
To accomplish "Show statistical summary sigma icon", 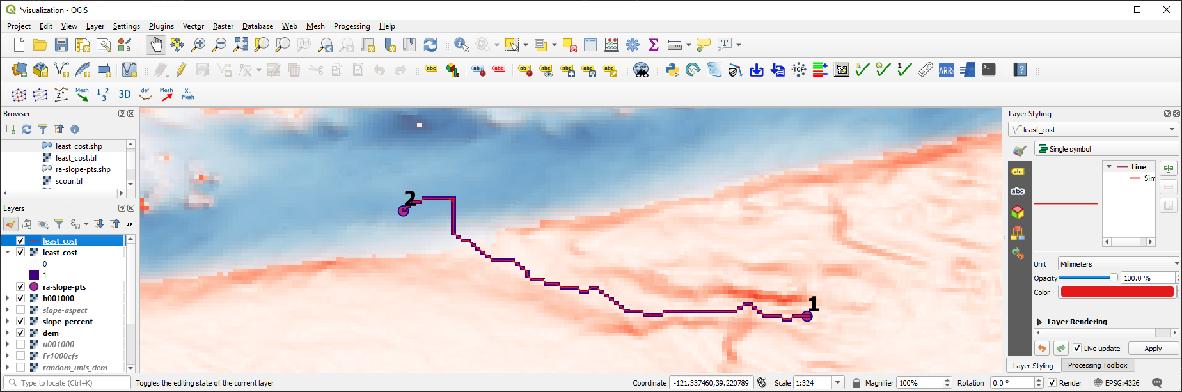I will tap(654, 45).
